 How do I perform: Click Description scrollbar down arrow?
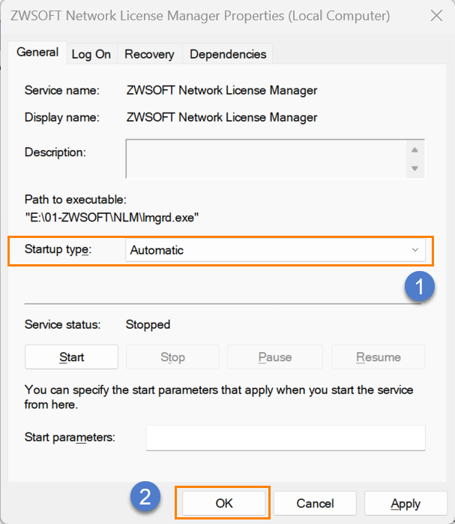click(415, 168)
